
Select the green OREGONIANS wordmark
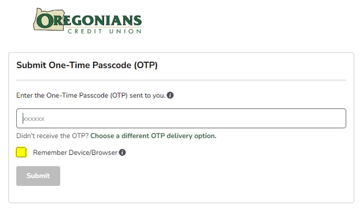point(89,21)
